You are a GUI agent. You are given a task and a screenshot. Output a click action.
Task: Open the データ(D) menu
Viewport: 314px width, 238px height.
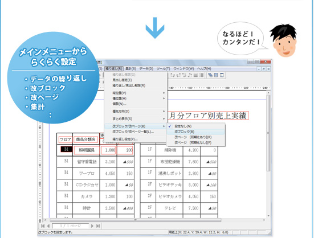[146, 68]
